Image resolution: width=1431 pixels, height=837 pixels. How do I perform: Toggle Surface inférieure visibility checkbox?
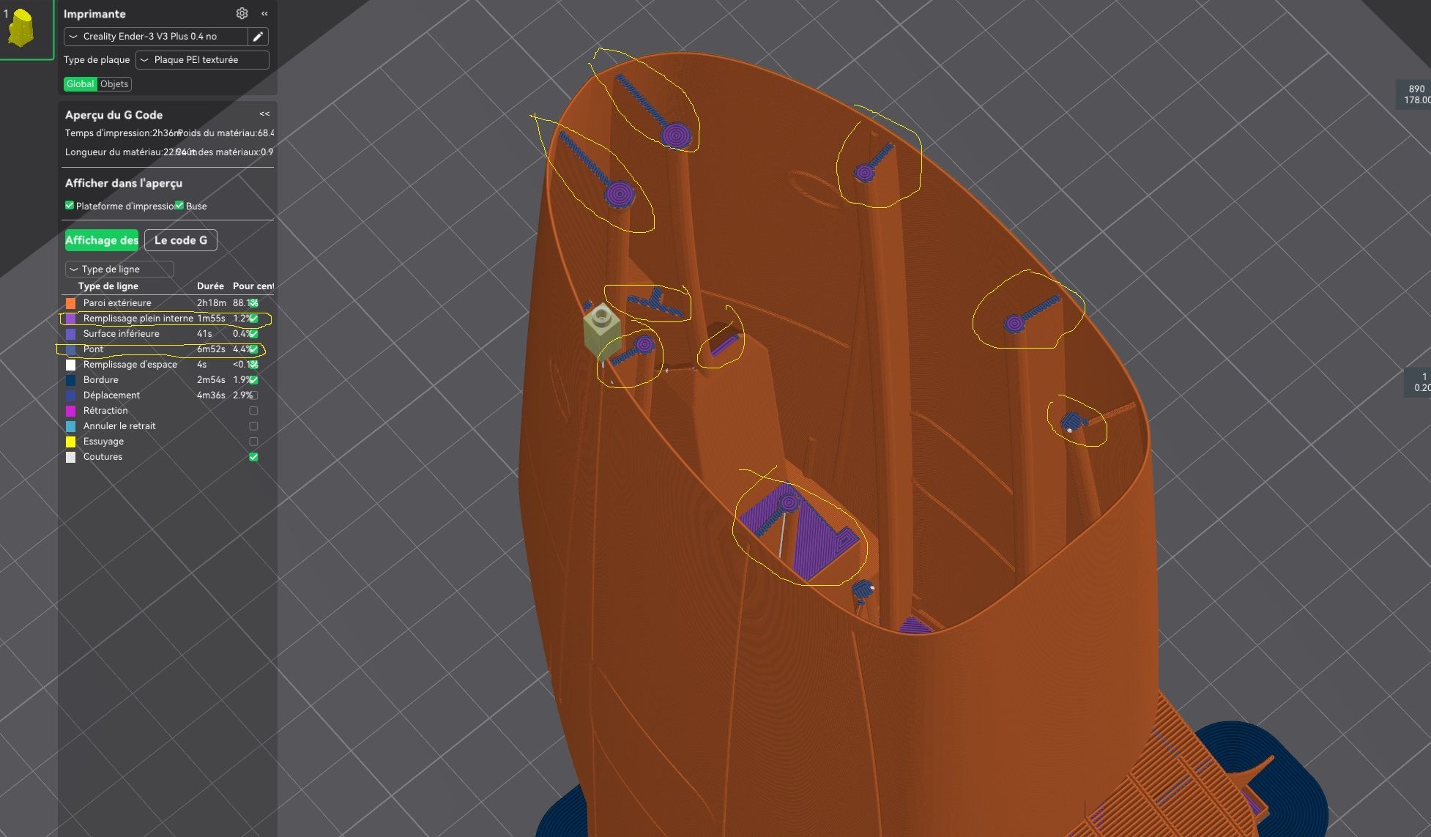click(x=253, y=334)
